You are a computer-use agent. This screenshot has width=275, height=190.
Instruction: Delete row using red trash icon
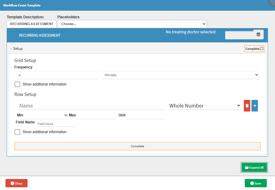click(x=247, y=106)
